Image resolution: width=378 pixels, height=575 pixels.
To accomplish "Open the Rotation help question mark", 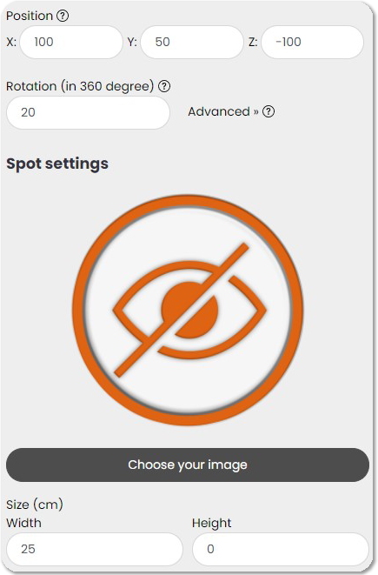I will click(x=164, y=86).
